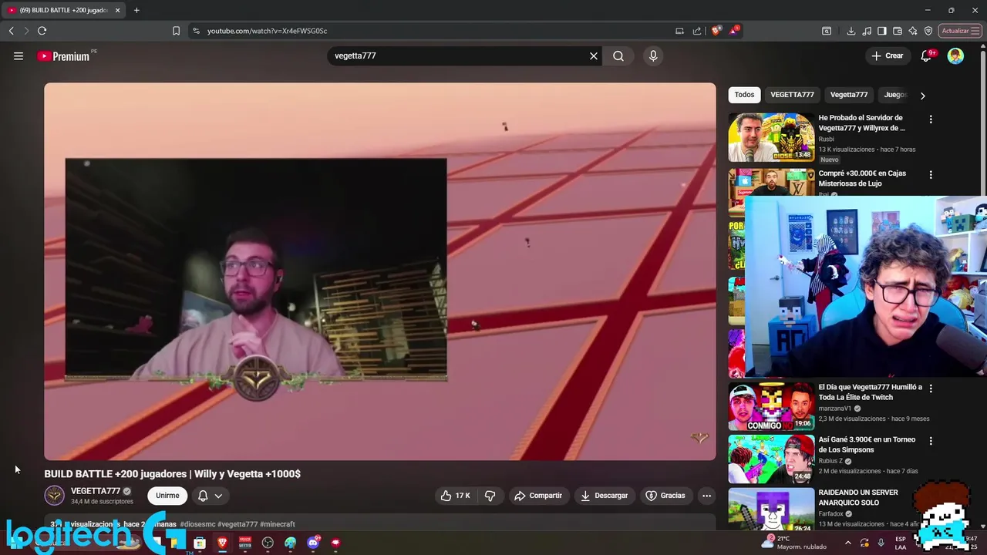987x555 pixels.
Task: Open Brave Shields lion icon
Action: click(x=716, y=31)
